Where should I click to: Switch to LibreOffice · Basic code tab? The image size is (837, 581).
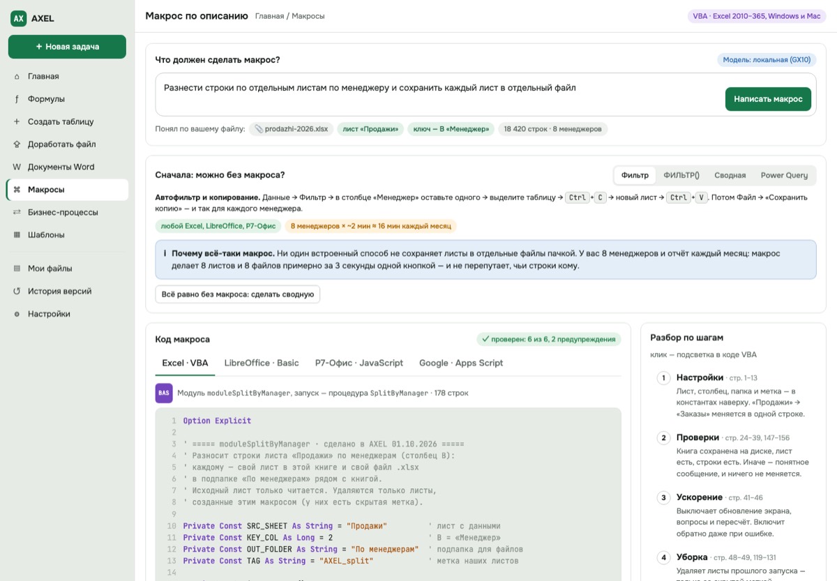point(262,363)
